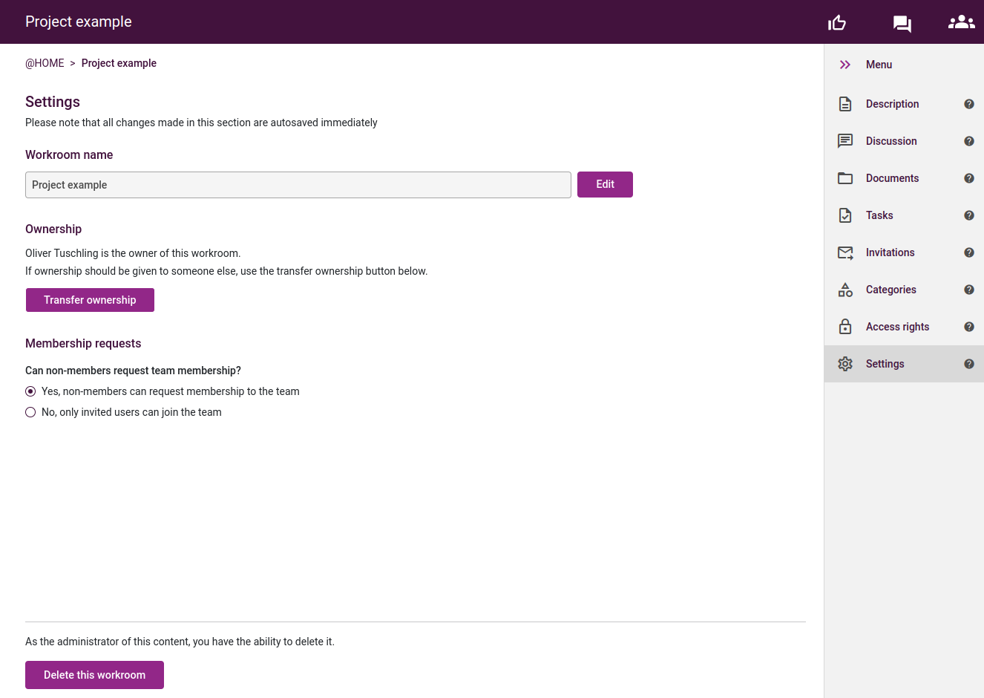Image resolution: width=984 pixels, height=698 pixels.
Task: Select Settings in sidebar menu
Action: 904,364
